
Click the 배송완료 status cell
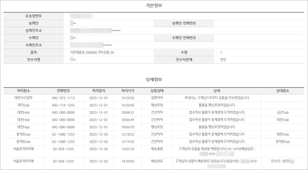(x=157, y=161)
